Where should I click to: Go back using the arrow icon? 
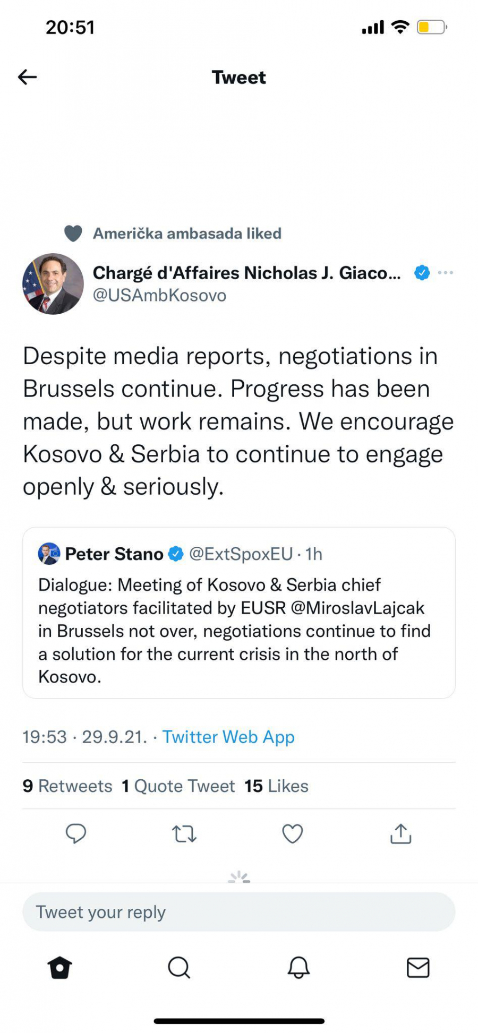(x=28, y=78)
